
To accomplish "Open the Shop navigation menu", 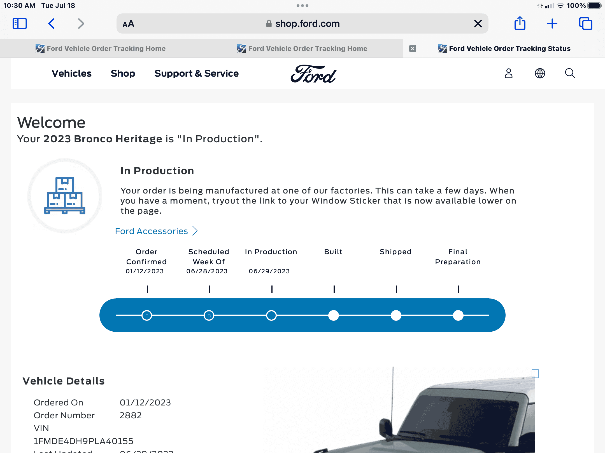I will pyautogui.click(x=123, y=74).
